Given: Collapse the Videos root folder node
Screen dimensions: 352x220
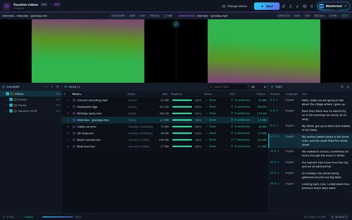Looking at the screenshot, I should 3,94.
